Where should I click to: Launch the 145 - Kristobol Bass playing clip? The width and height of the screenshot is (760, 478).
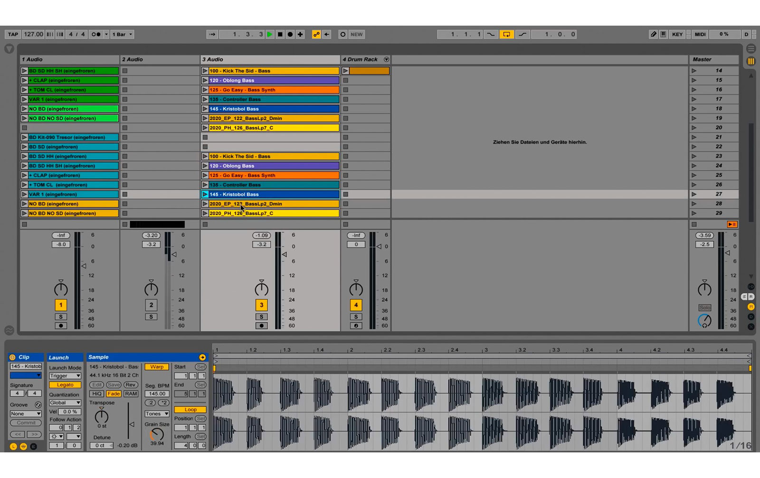[x=205, y=194]
